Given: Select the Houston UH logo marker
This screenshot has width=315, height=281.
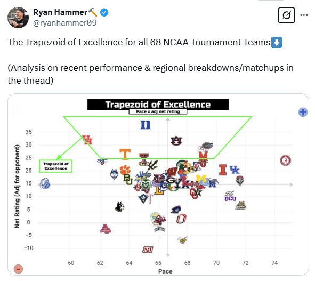Looking at the screenshot, I should pyautogui.click(x=87, y=140).
